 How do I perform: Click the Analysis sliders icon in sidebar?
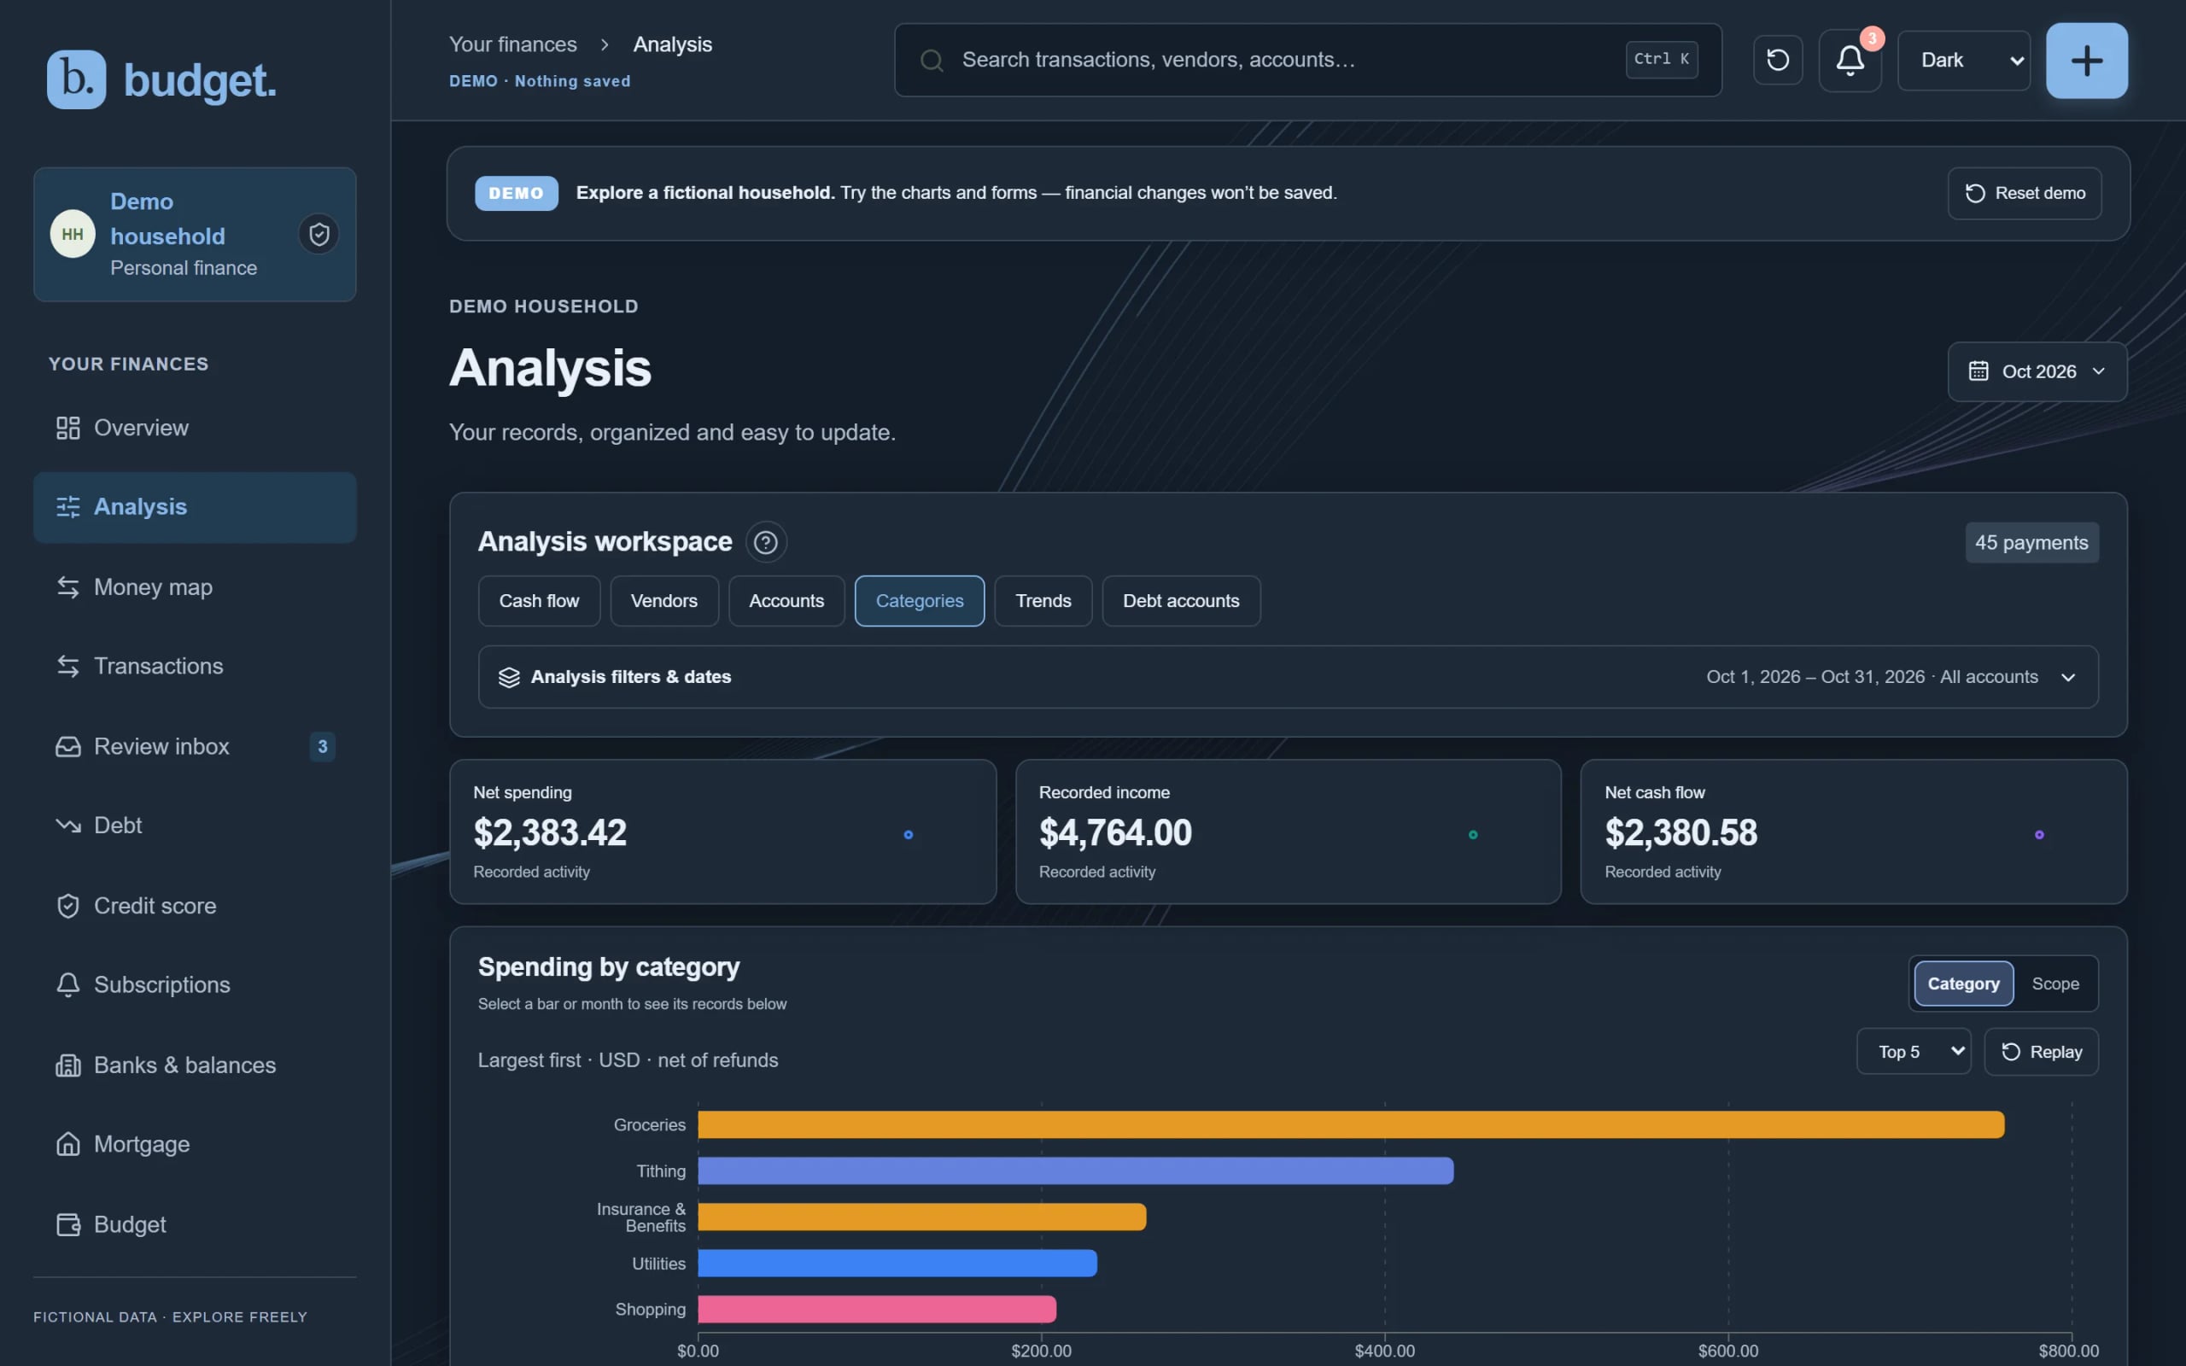tap(67, 507)
